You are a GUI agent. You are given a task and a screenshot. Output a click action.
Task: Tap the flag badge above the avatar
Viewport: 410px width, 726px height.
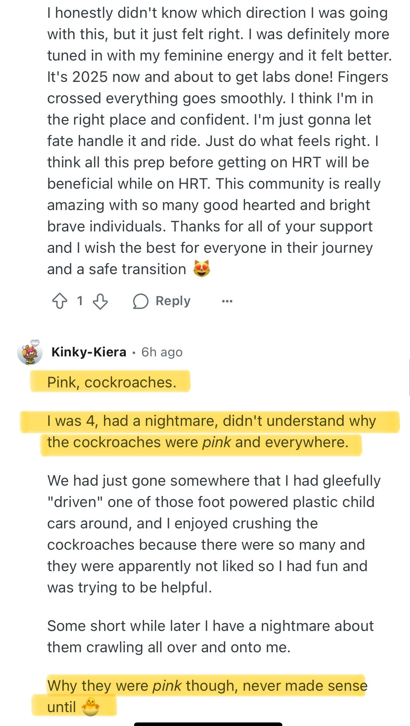tap(35, 343)
